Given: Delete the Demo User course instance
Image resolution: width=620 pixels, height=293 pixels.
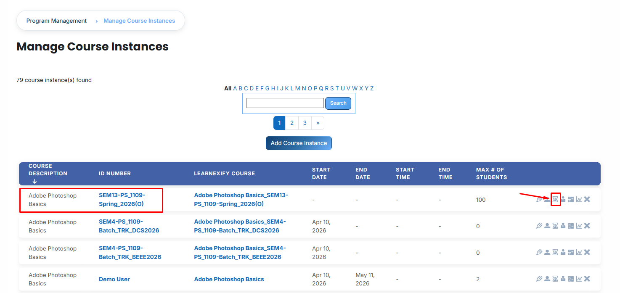Looking at the screenshot, I should (587, 279).
